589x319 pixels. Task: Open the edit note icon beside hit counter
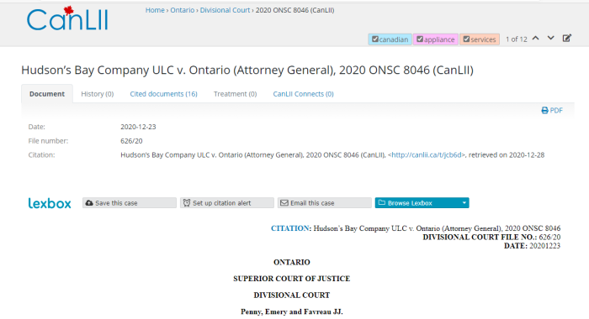pos(567,39)
